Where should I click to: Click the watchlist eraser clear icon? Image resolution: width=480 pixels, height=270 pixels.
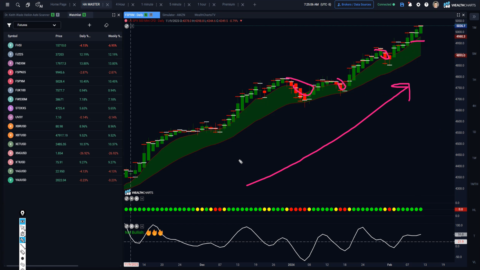click(x=106, y=25)
